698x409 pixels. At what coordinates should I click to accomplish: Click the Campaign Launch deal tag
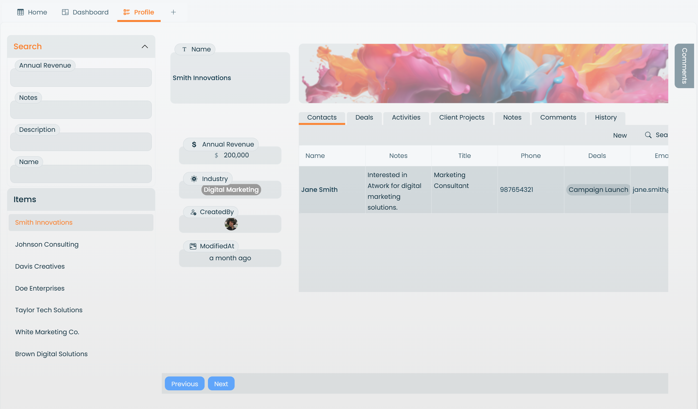point(598,190)
